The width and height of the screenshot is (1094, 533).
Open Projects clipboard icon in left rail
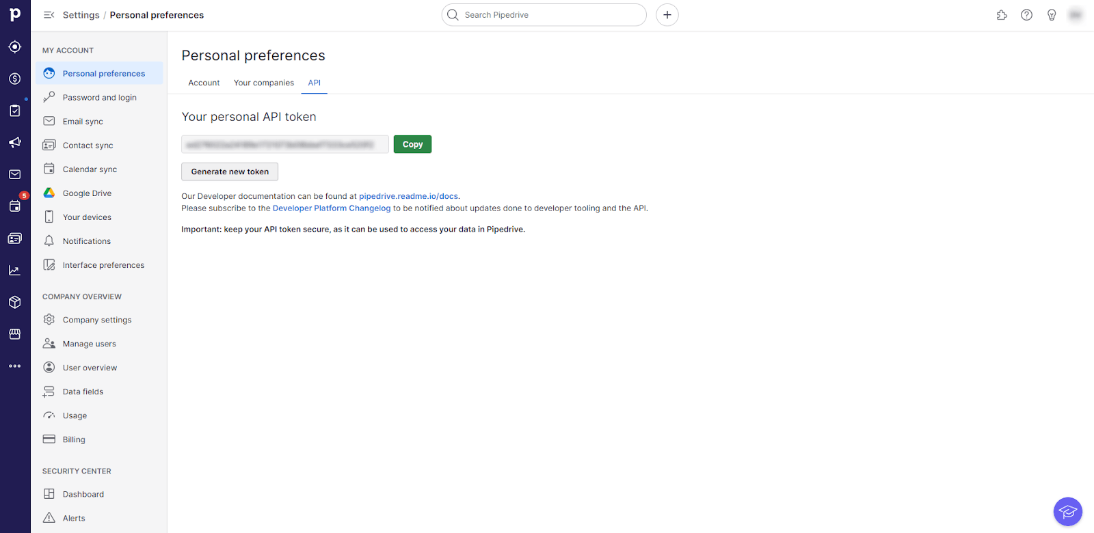coord(15,111)
